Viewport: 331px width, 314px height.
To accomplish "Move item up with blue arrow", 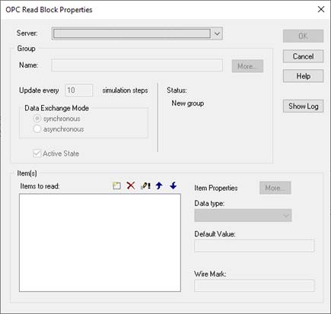I will 159,186.
